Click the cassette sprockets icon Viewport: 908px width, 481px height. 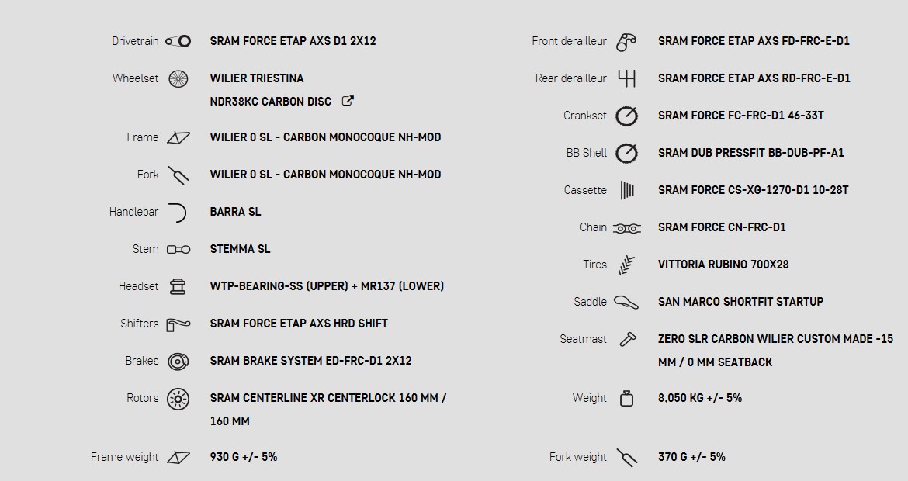click(x=626, y=190)
